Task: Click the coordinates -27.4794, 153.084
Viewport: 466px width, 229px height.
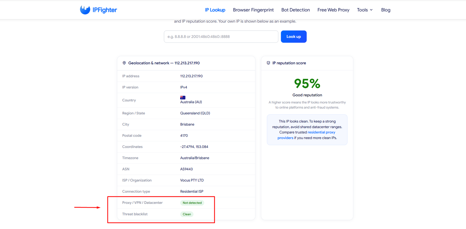Action: click(194, 147)
